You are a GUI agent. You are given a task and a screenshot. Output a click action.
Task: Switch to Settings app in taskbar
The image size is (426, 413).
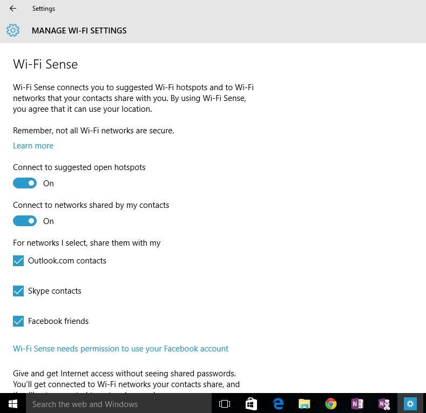point(410,404)
